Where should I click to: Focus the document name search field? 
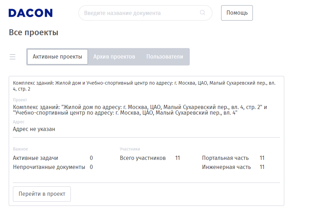(x=140, y=13)
